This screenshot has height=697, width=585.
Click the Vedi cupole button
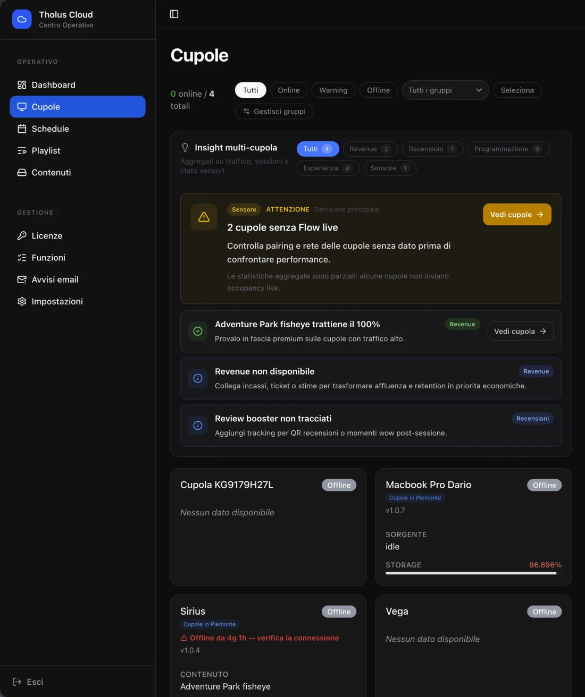[x=517, y=215]
